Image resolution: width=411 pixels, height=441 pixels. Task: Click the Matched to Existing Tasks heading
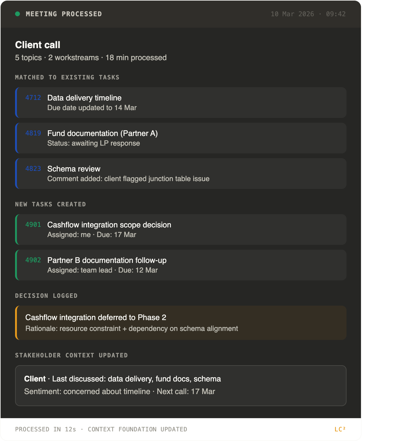(x=67, y=77)
